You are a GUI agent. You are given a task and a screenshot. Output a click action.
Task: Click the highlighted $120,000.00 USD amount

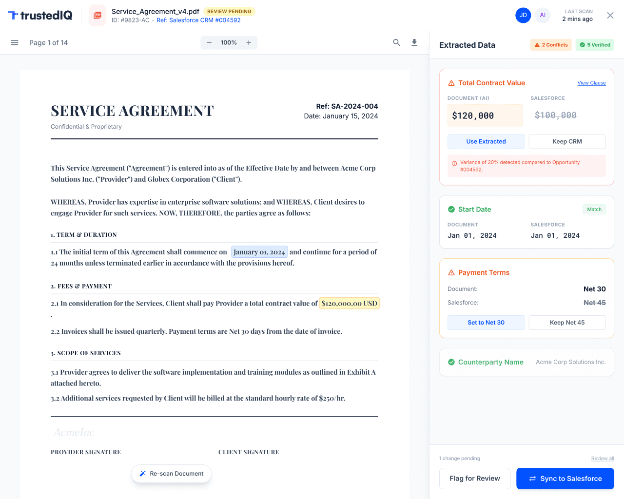click(350, 304)
